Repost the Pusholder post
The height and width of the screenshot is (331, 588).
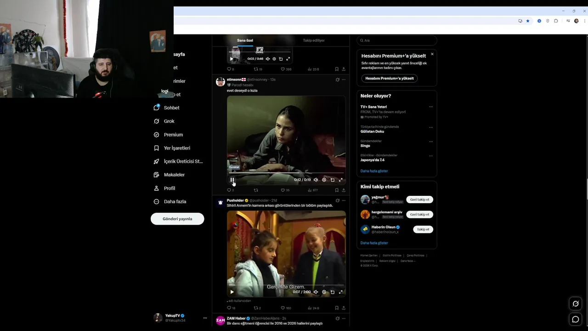coord(257,308)
